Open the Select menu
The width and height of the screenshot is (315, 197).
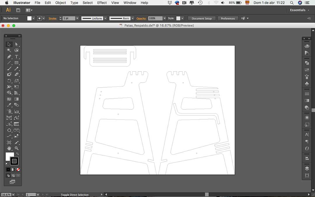87,3
